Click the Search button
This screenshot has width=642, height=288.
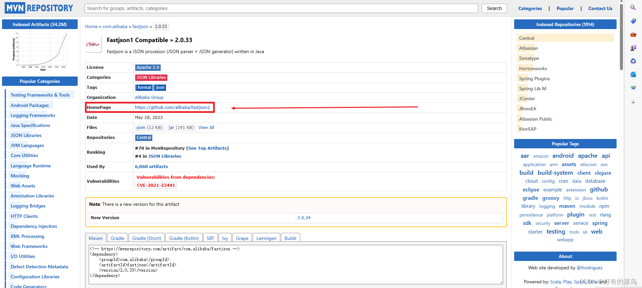pyautogui.click(x=494, y=8)
